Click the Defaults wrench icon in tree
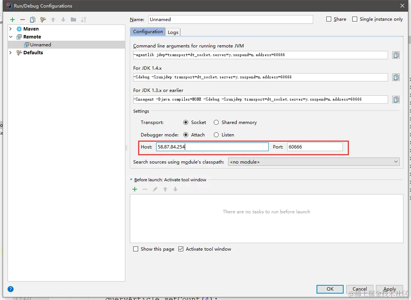411x300 pixels. click(x=19, y=53)
